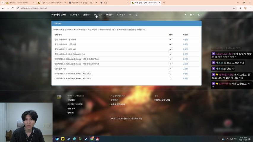Image resolution: width=253 pixels, height=142 pixels.
Task: Click the status dot icon in the navbar
Action: tap(185, 15)
